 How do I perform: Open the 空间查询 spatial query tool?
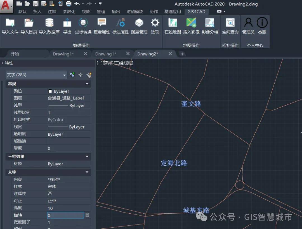click(x=230, y=23)
